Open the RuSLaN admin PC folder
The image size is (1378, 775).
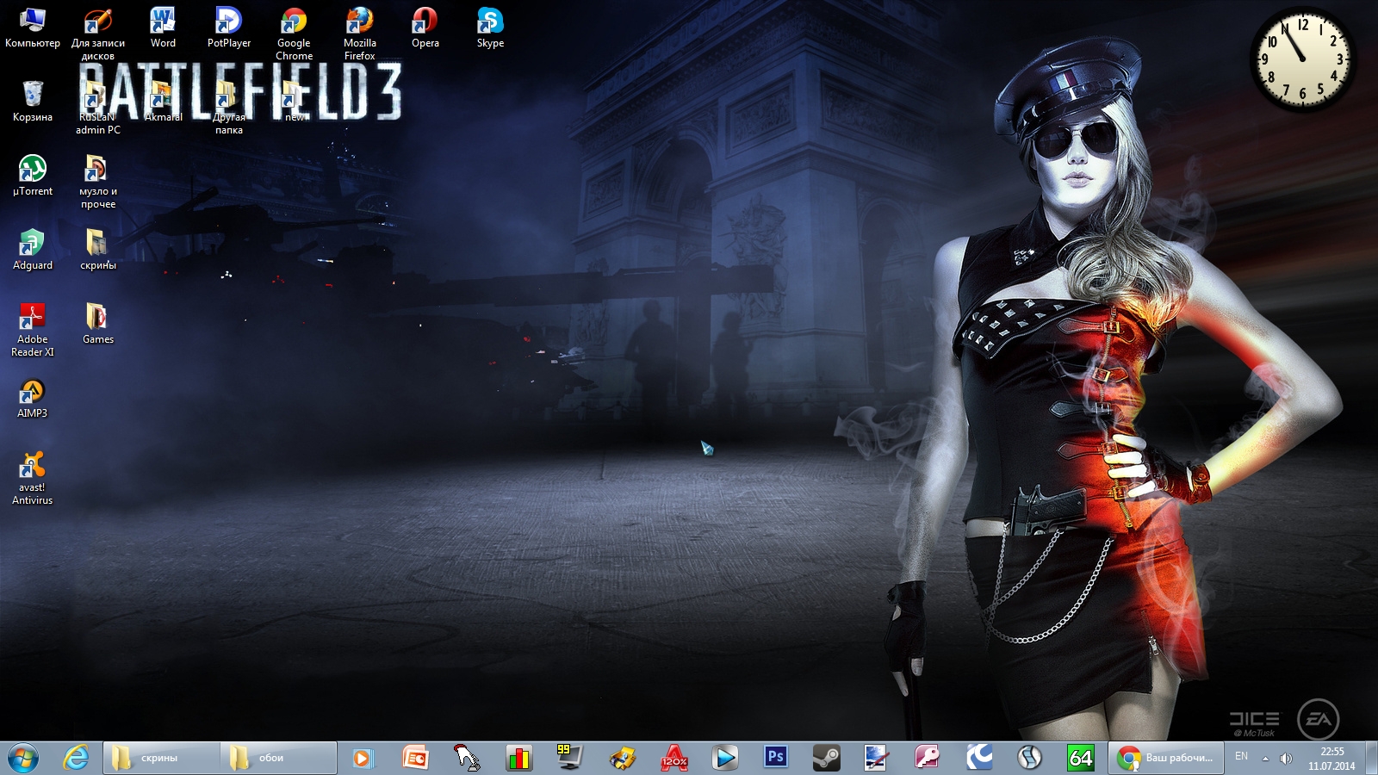click(98, 107)
